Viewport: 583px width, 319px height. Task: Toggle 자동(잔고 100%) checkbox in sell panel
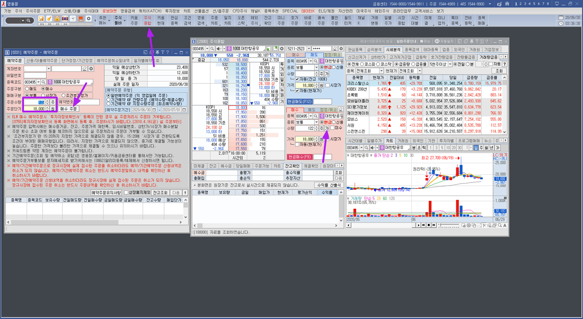297,79
